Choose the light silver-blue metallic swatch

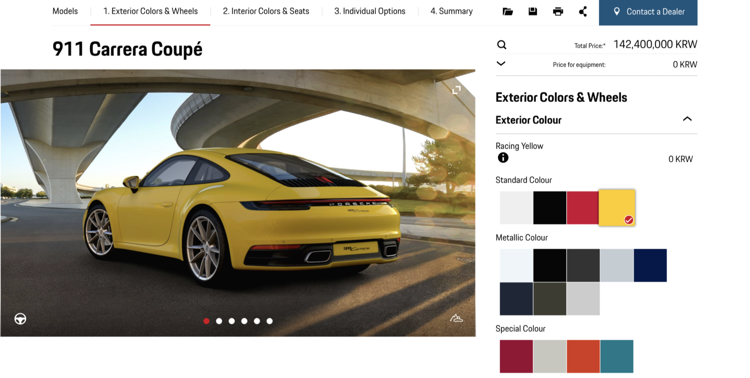[617, 265]
